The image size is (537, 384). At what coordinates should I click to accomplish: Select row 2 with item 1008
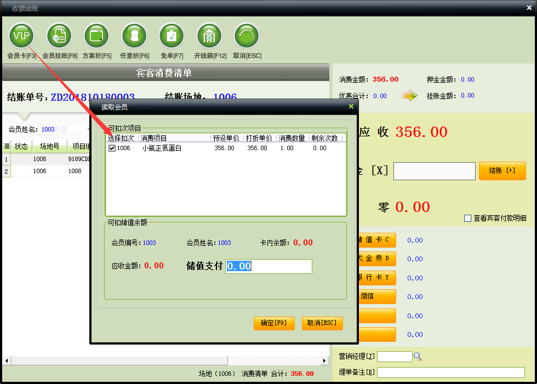coord(46,171)
